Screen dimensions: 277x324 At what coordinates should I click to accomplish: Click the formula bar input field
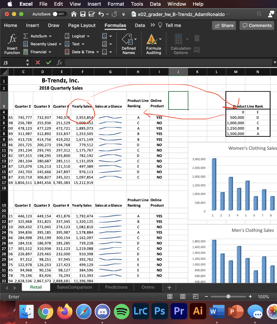pyautogui.click(x=168, y=63)
